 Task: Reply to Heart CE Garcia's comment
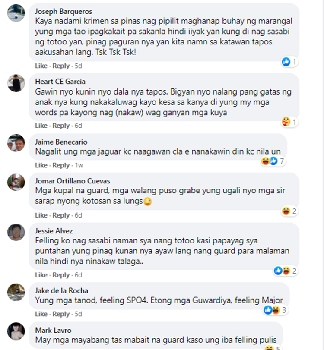click(61, 126)
